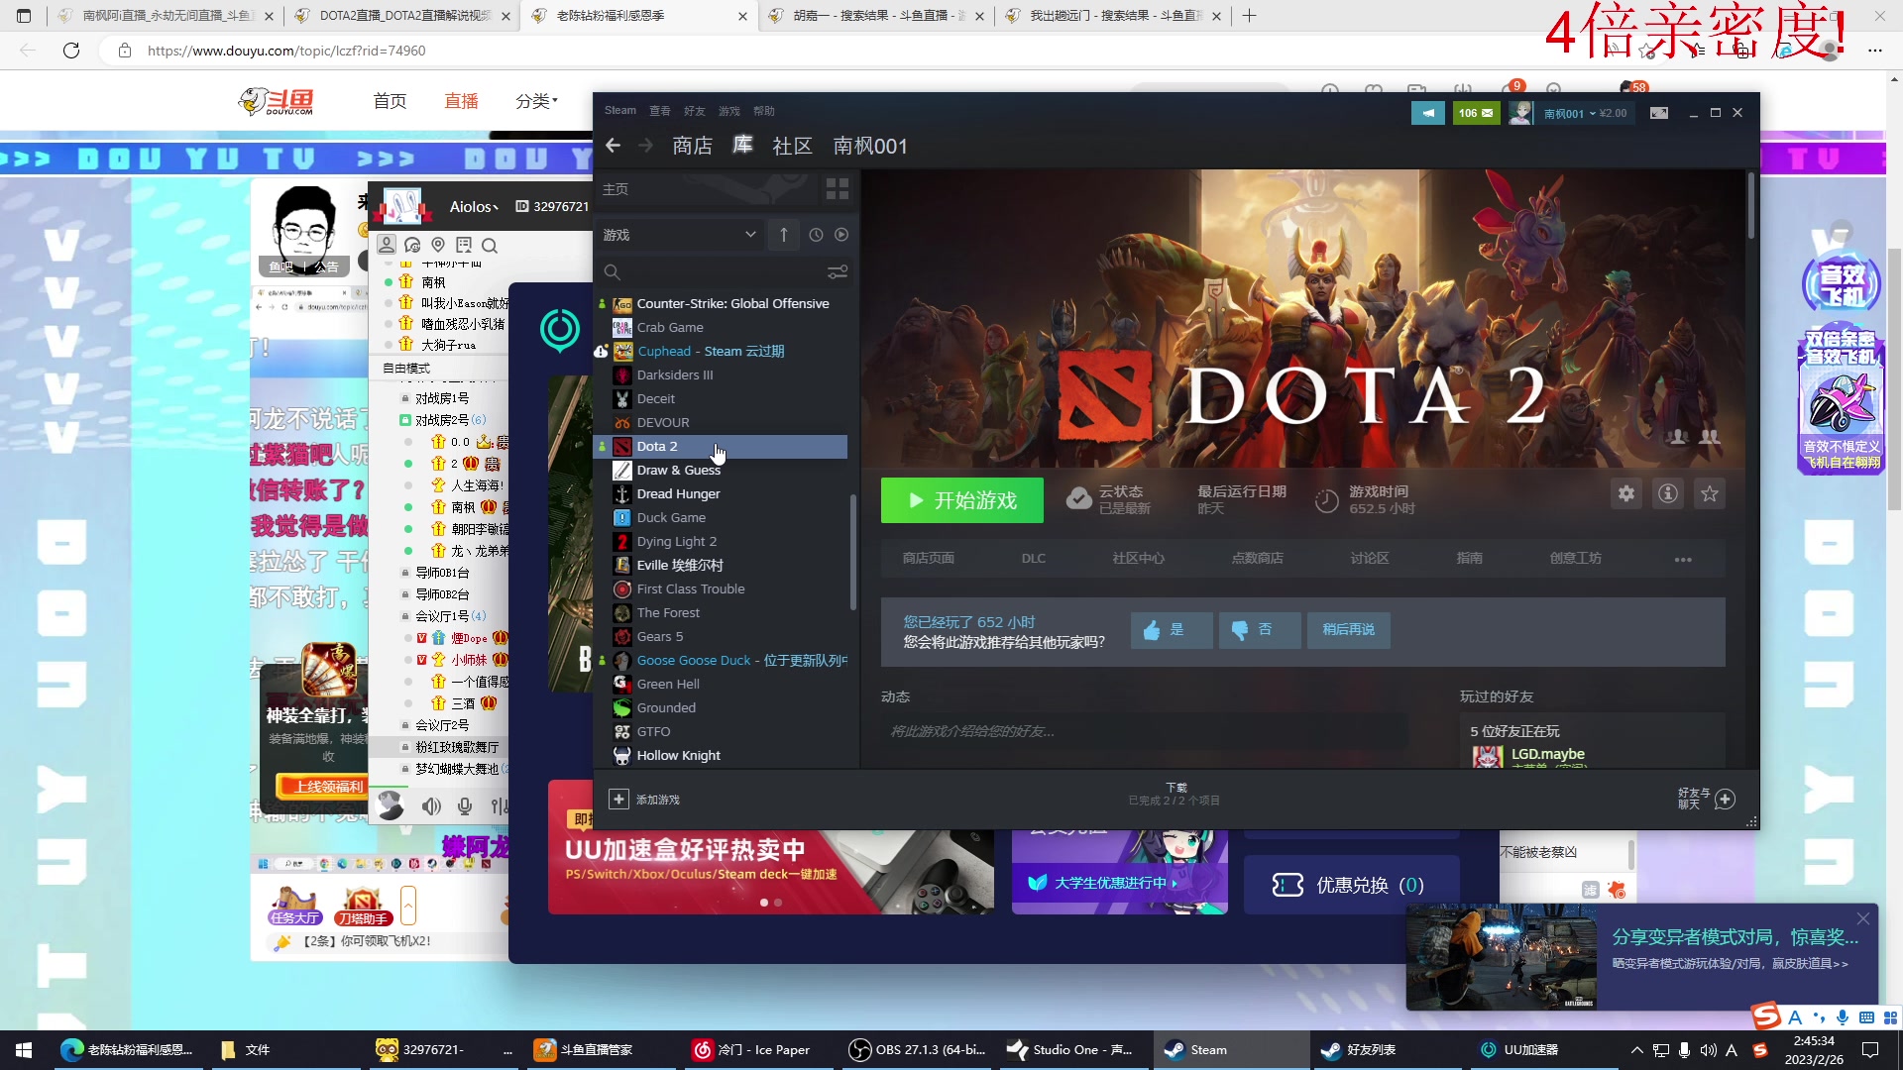Open OBS 27.1.3 from taskbar

coord(918,1050)
